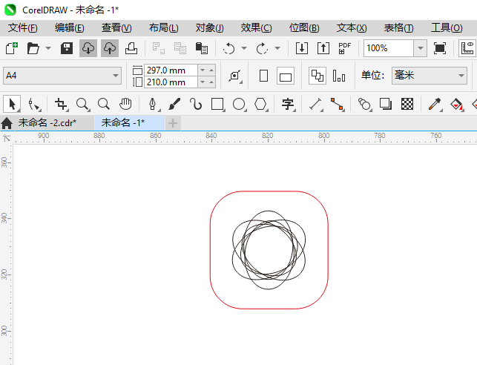Image resolution: width=477 pixels, height=365 pixels.
Task: Click the Print icon
Action: pos(131,48)
